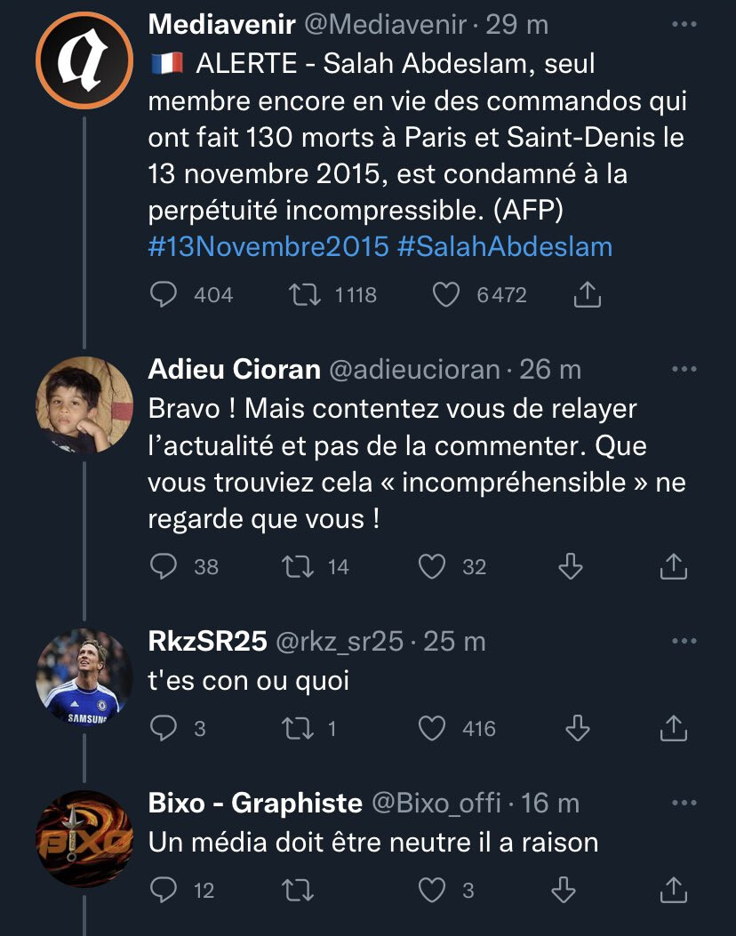
Task: Like the "t'es con ou quoi" reply
Action: (432, 729)
